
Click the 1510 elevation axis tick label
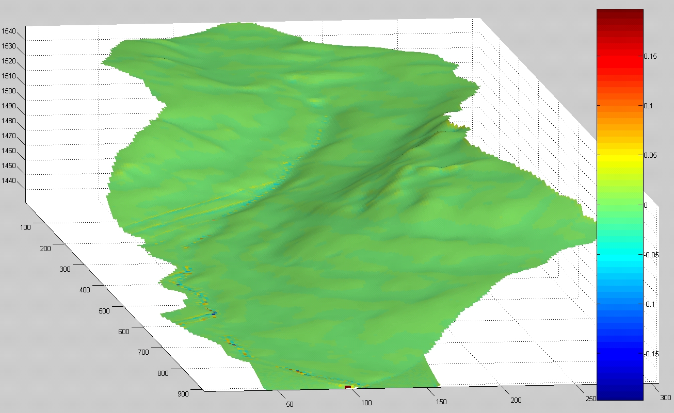click(8, 76)
